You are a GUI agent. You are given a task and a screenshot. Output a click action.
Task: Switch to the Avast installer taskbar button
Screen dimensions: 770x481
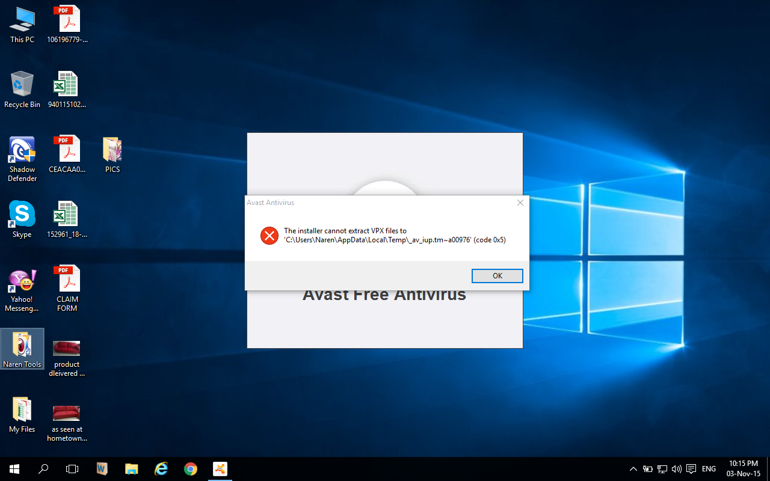click(220, 469)
